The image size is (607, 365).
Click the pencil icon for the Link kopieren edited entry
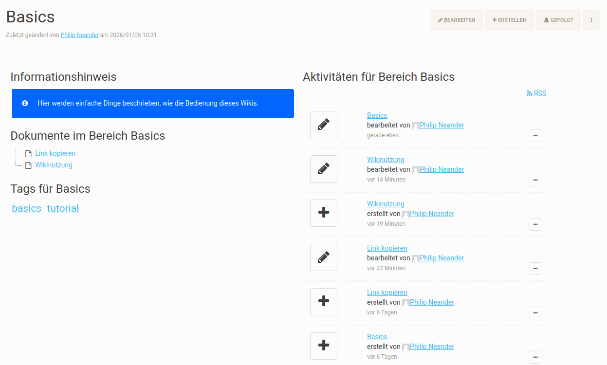coord(323,257)
